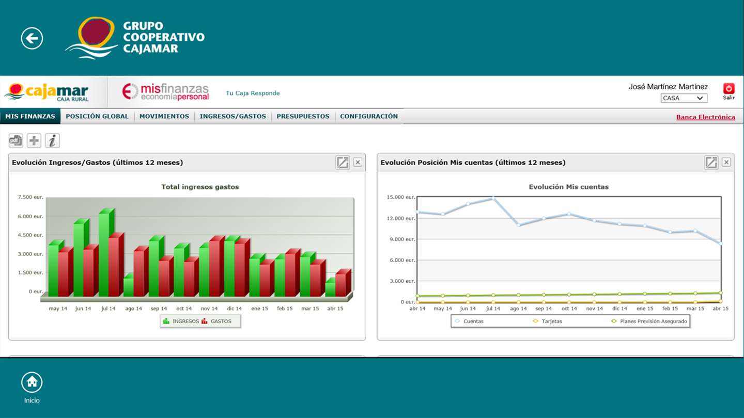This screenshot has width=744, height=418.
Task: Close the Evolución Ingresos/Gastos panel
Action: pos(358,163)
